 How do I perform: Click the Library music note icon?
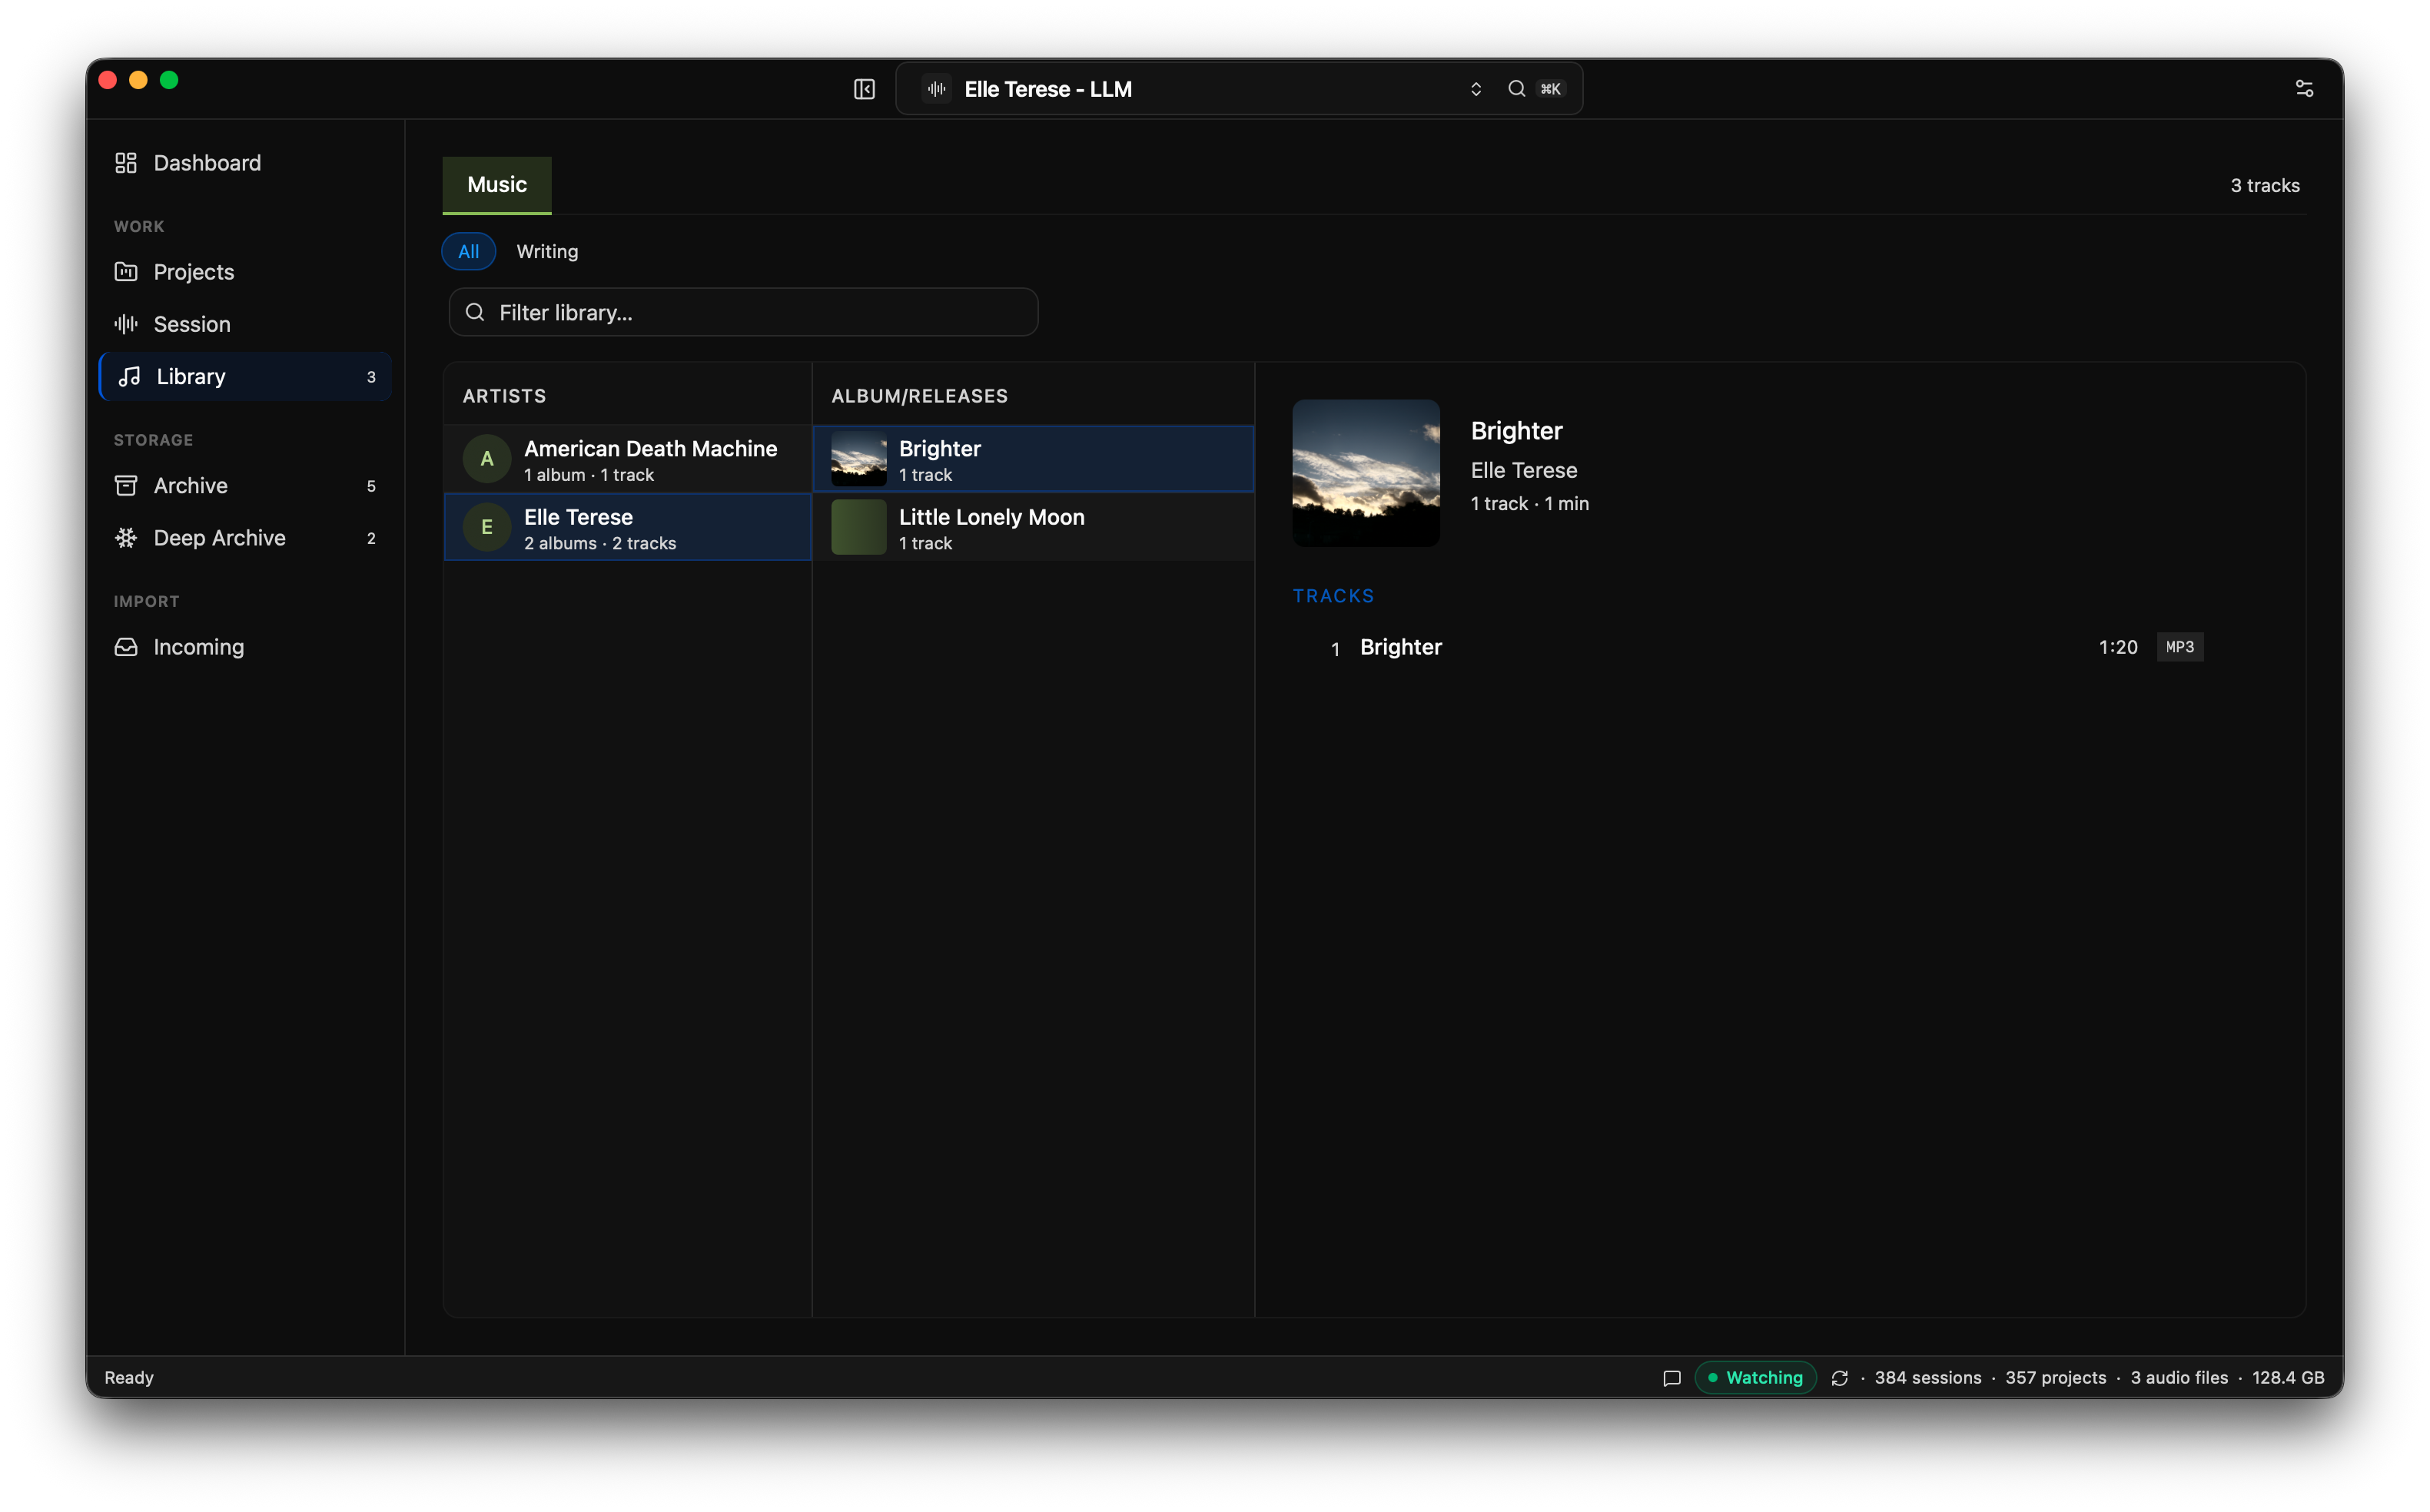129,376
